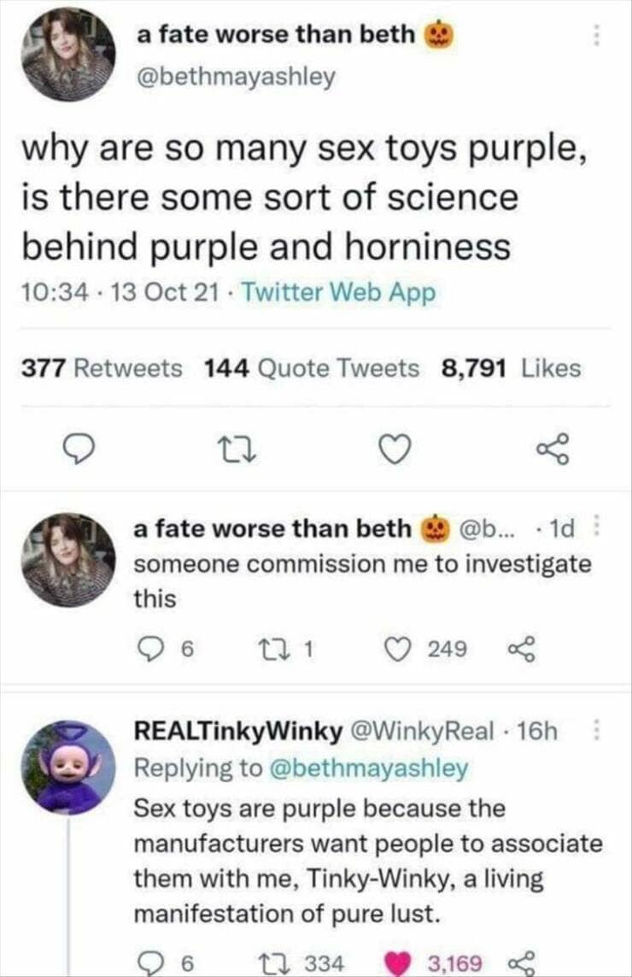View the 377 Retweets list
Viewport: 632px width, 977px height.
[102, 368]
